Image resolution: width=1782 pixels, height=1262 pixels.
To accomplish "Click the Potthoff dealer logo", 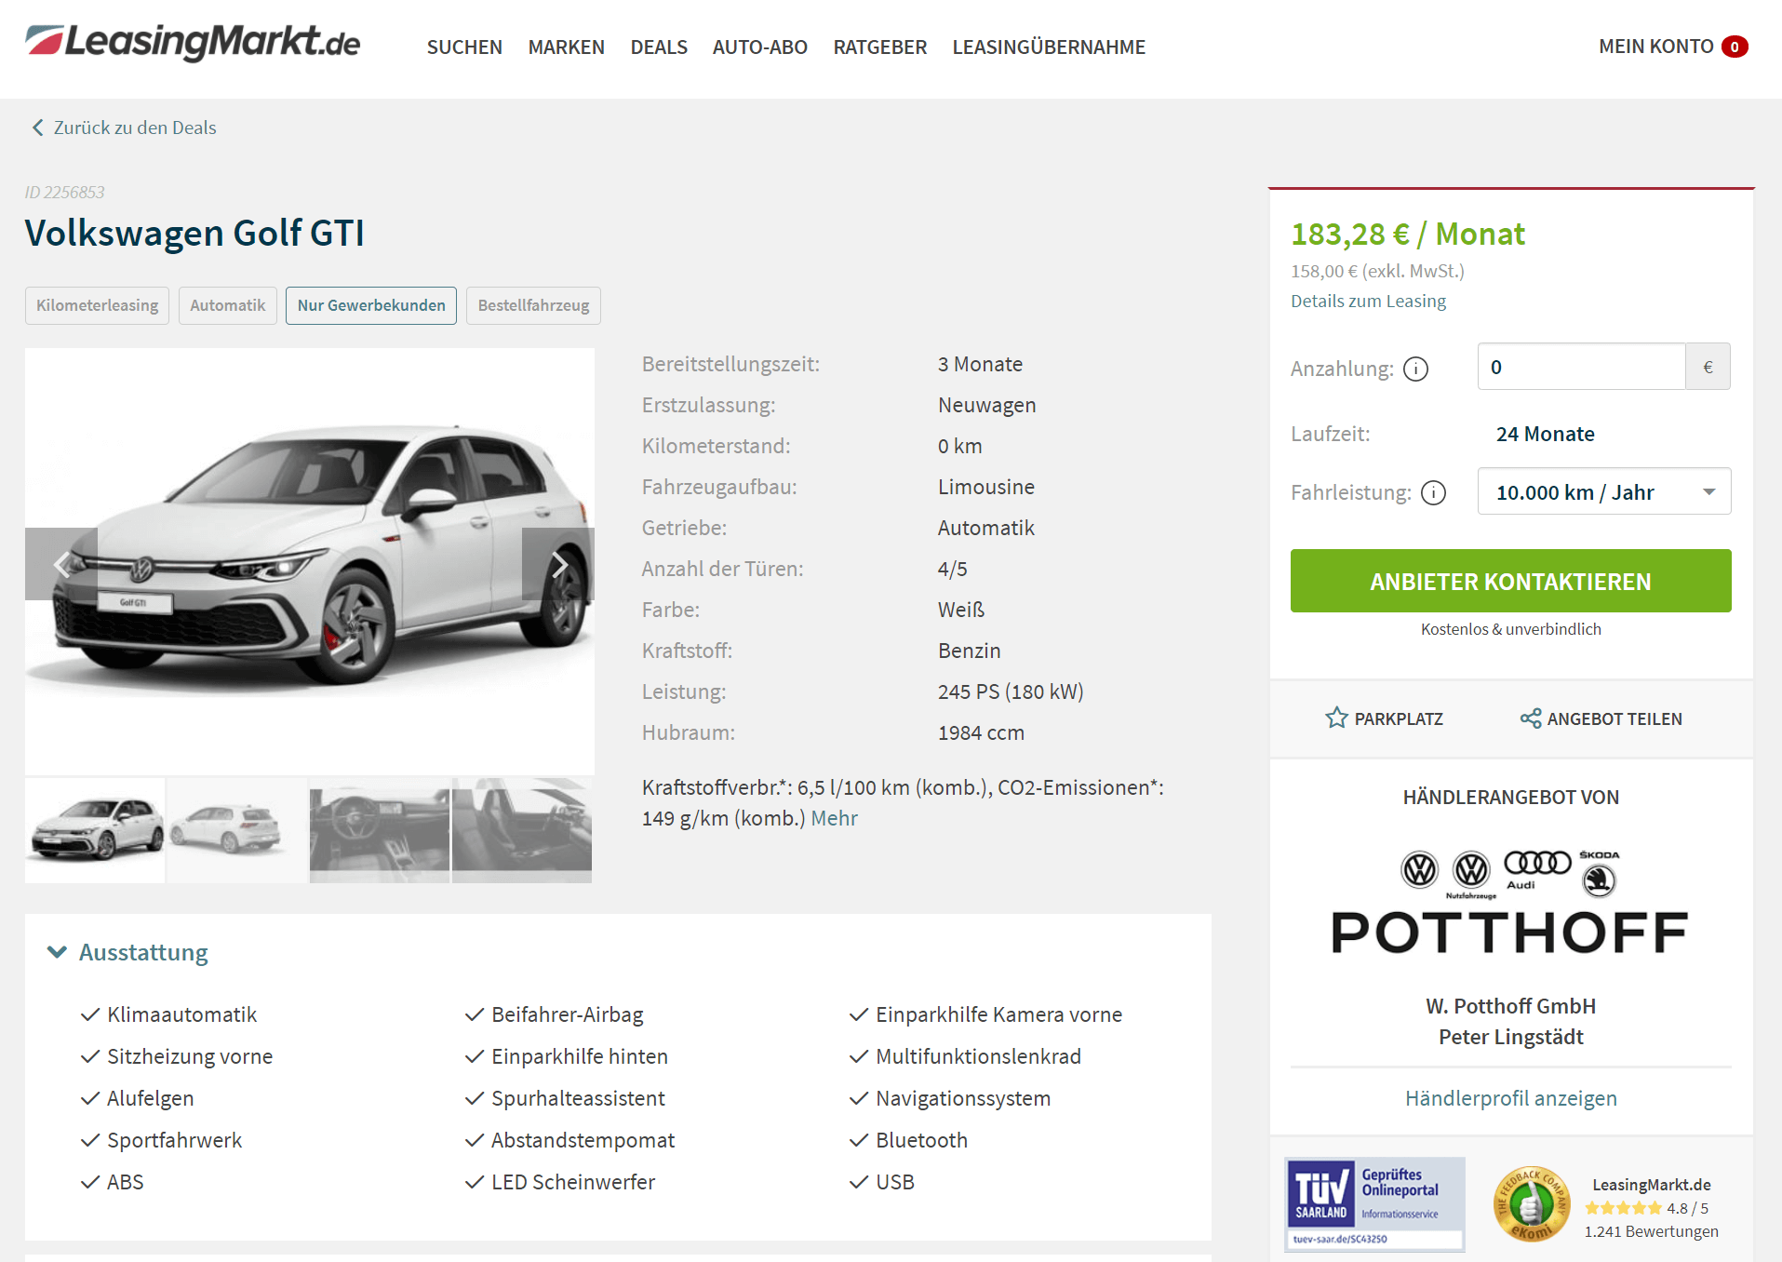I will pos(1510,903).
